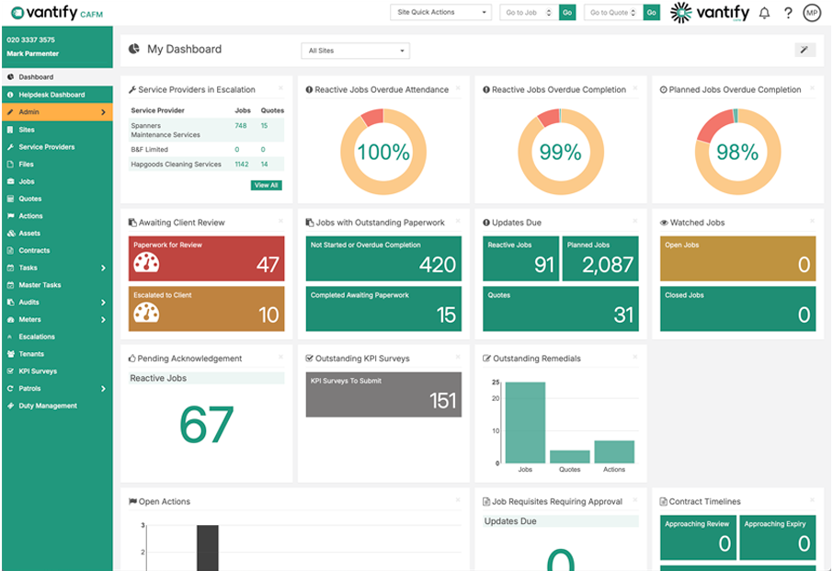Click the MP user avatar
Screen dimensions: 833x571
[811, 13]
